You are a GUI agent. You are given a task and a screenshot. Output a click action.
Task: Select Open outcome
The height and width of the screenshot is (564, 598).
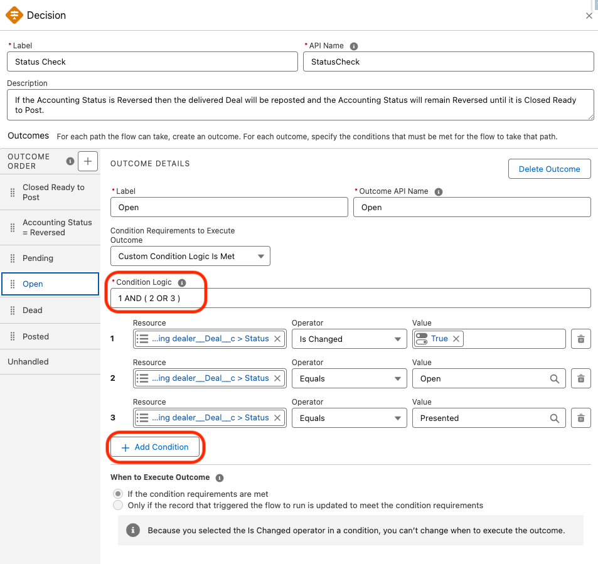[50, 284]
